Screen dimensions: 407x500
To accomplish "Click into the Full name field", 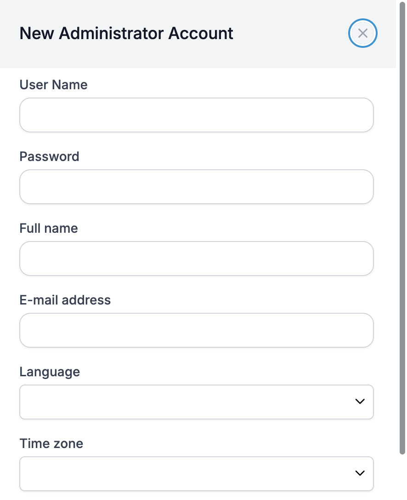I will 197,259.
